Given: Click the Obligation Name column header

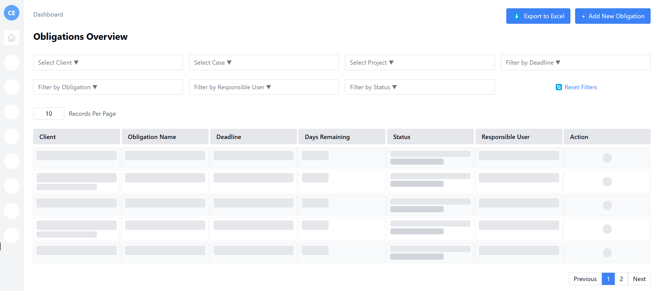Looking at the screenshot, I should tap(165, 137).
